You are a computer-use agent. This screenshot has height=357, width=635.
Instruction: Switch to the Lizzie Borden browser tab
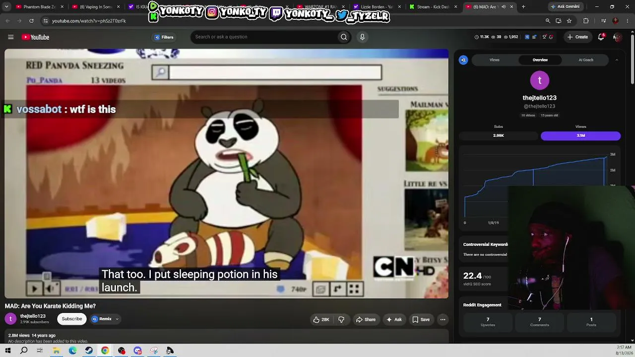pos(377,7)
